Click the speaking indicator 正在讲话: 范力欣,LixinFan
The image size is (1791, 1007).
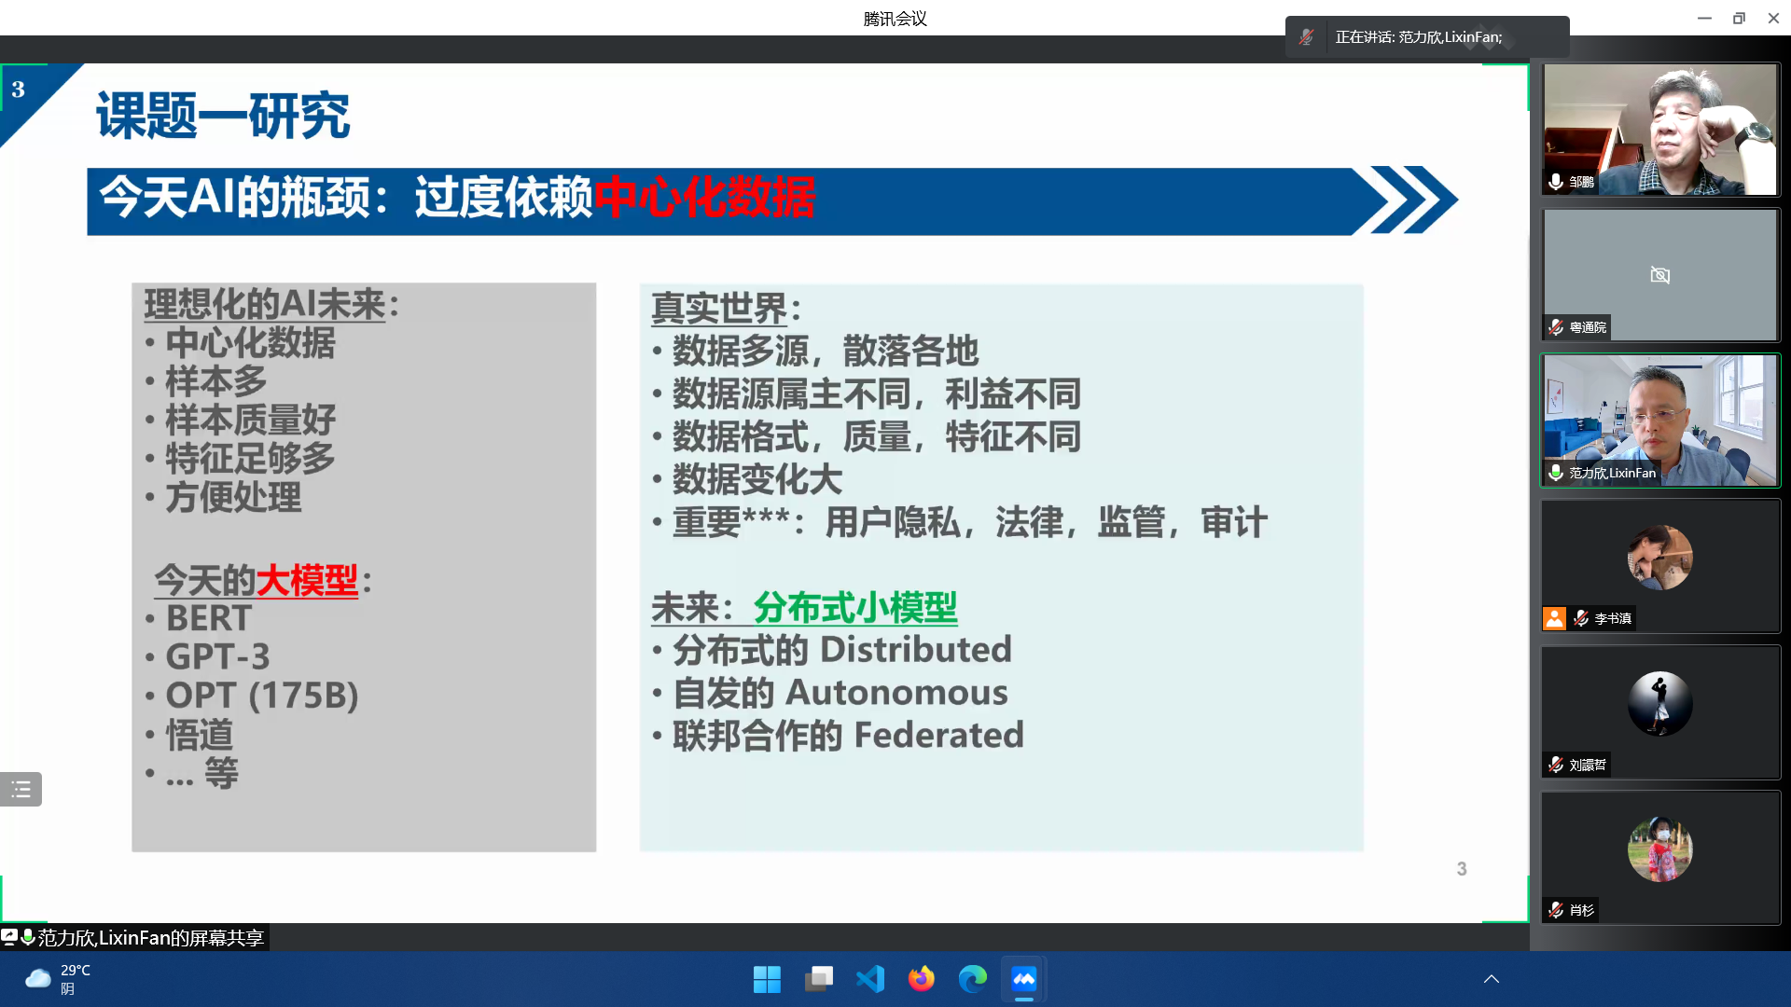1419,37
